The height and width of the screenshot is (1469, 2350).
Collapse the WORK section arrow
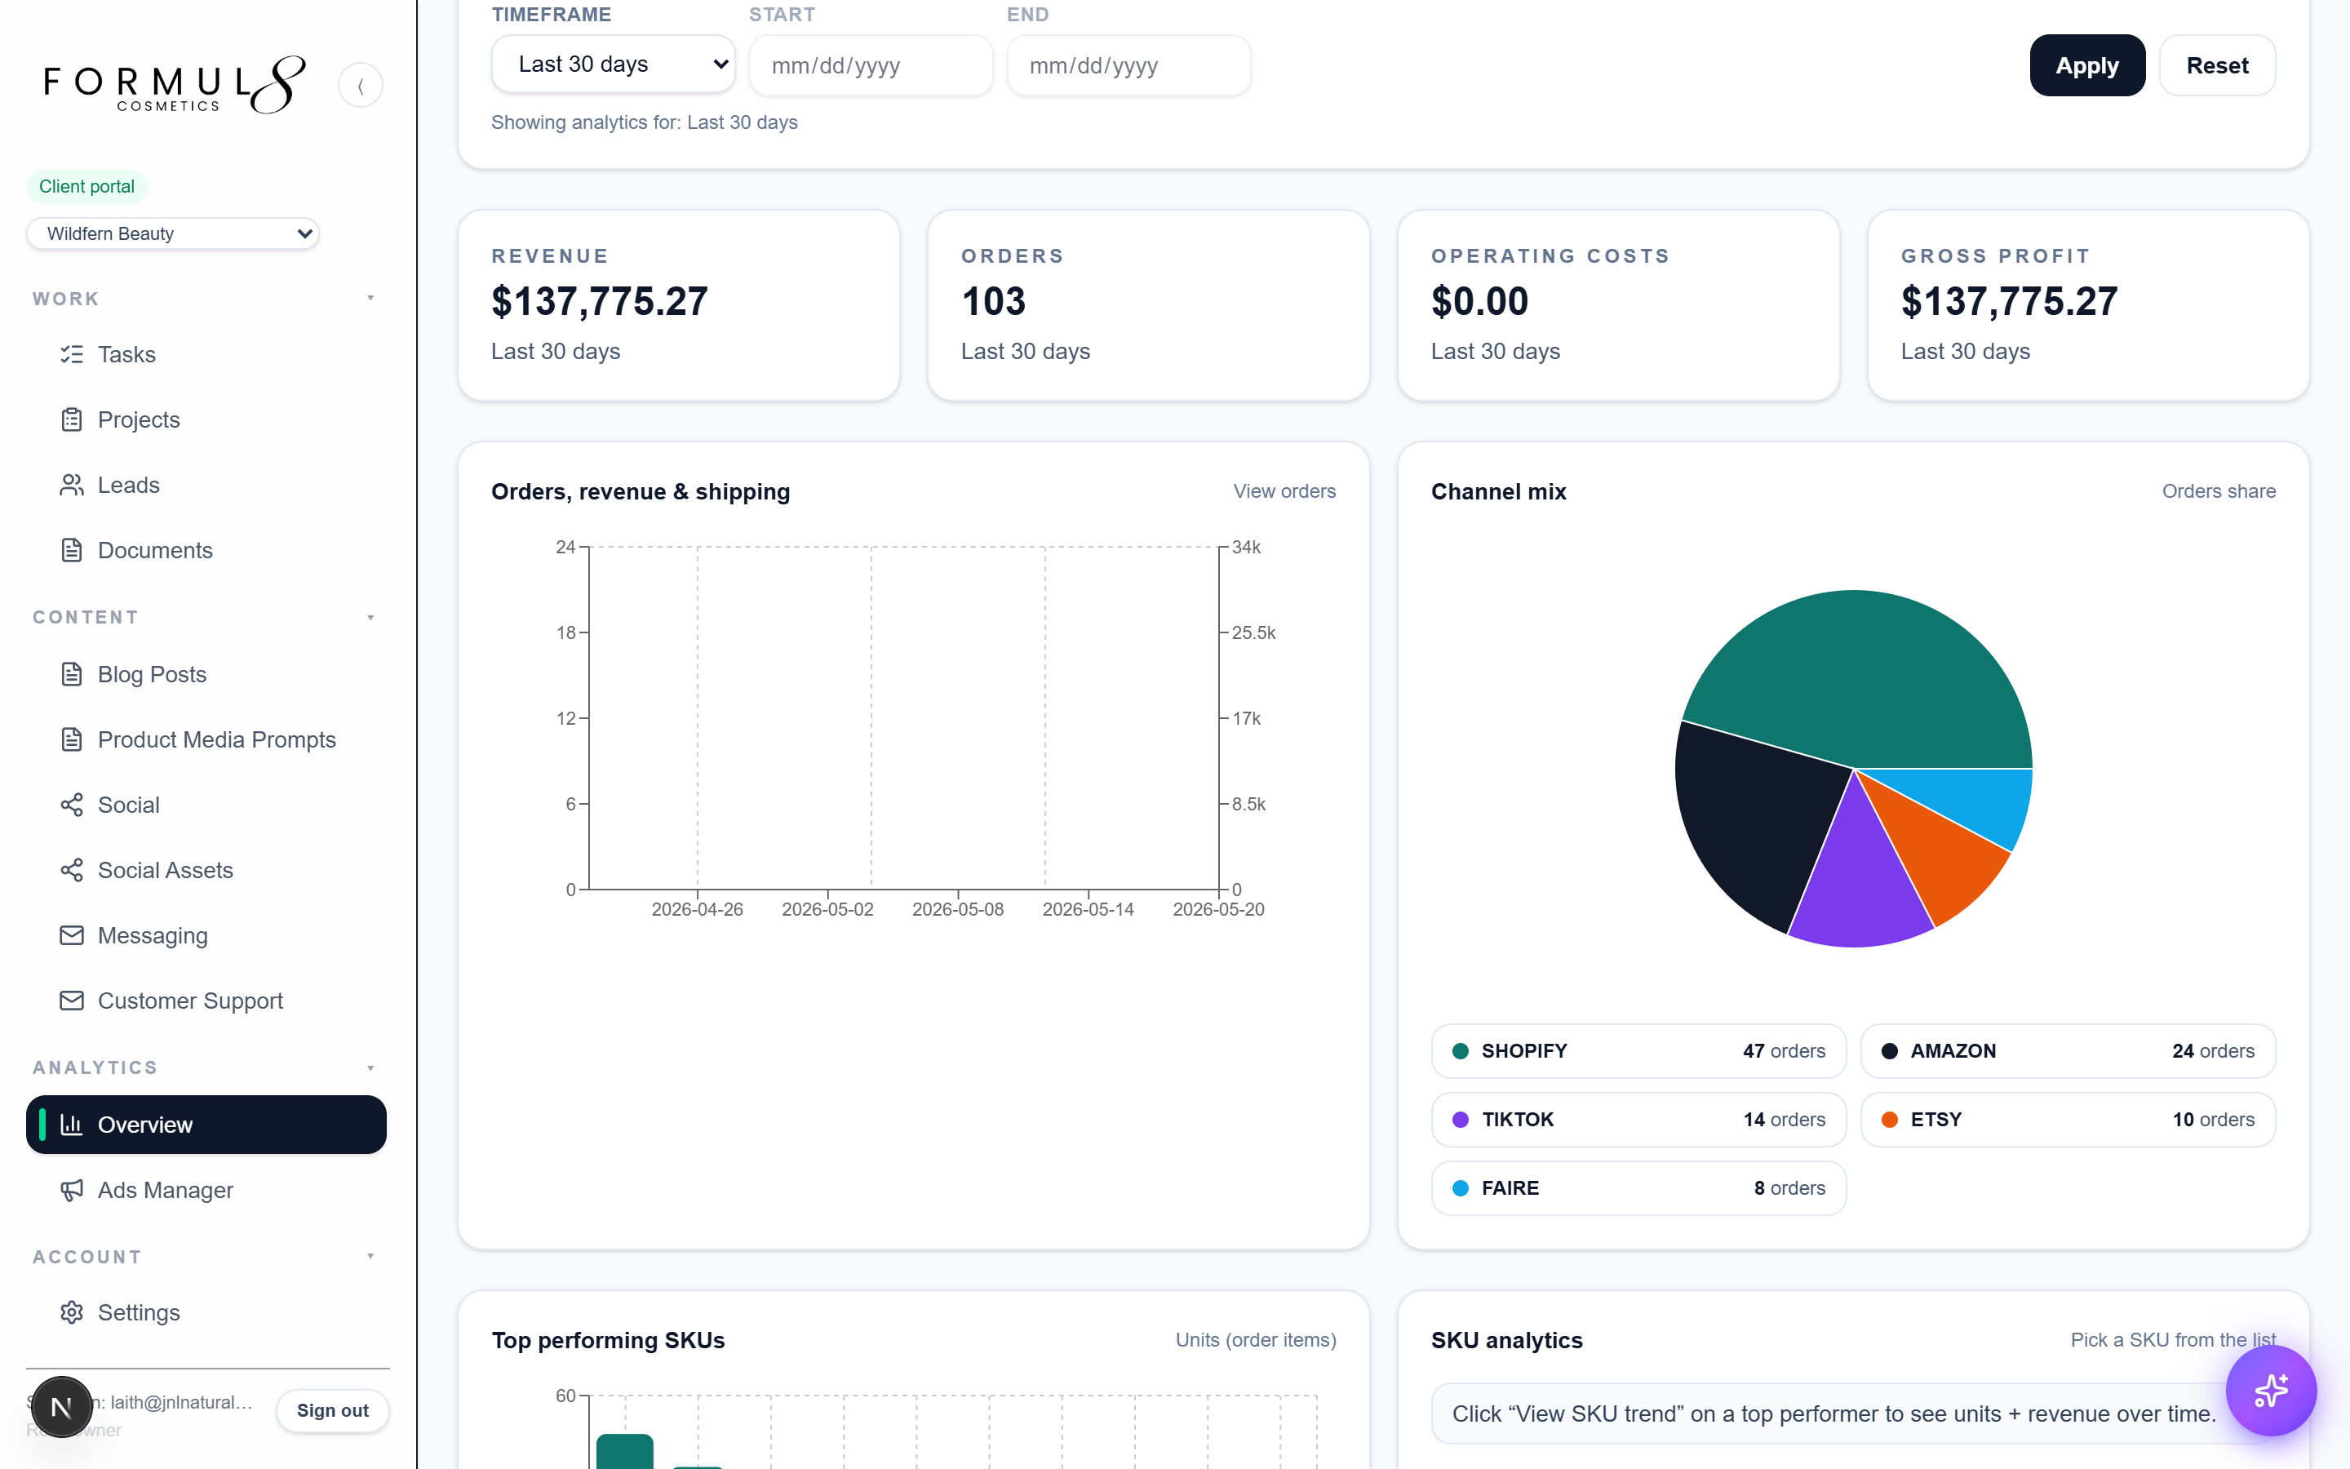pyautogui.click(x=370, y=298)
